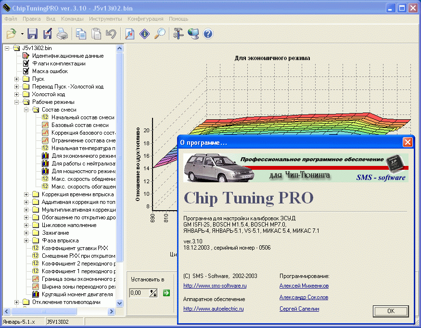Click the tree vertical scrollbar down arrow
The image size is (421, 328).
(120, 303)
